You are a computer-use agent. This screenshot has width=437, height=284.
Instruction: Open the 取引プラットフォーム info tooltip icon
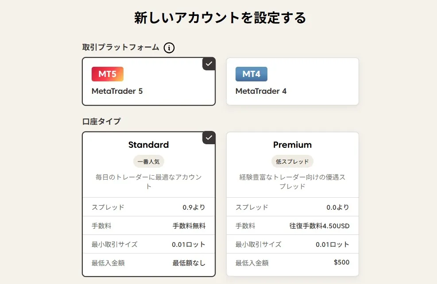tap(169, 48)
